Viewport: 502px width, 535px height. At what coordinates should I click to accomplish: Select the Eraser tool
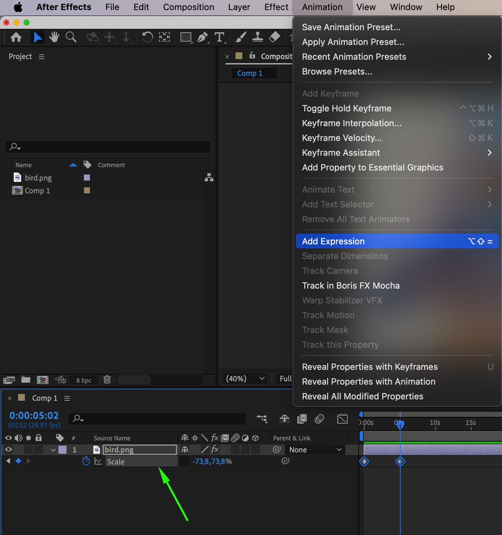[x=274, y=37]
